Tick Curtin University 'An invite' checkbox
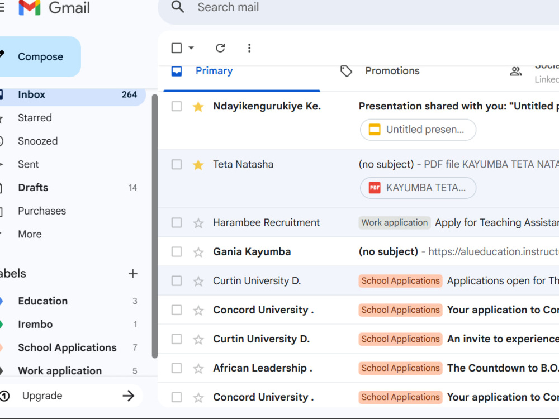Image resolution: width=559 pixels, height=419 pixels. (x=177, y=339)
